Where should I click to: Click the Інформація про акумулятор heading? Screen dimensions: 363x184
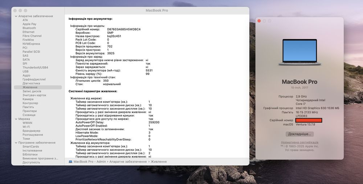click(x=90, y=19)
